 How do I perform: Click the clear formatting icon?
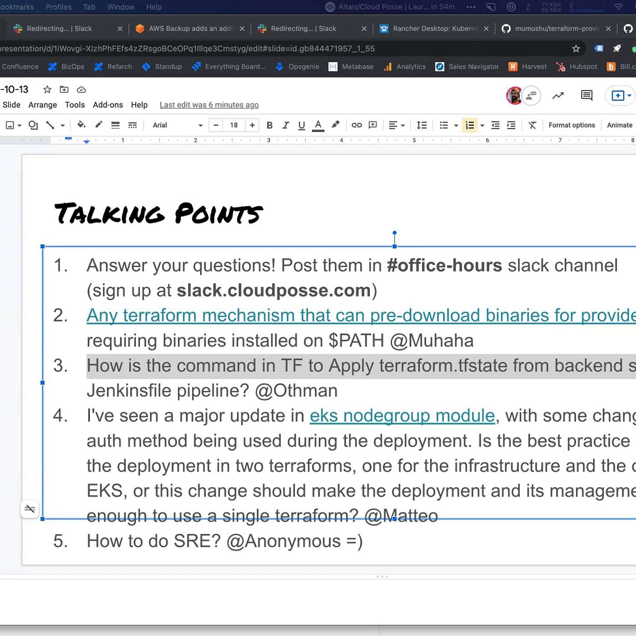pos(532,125)
